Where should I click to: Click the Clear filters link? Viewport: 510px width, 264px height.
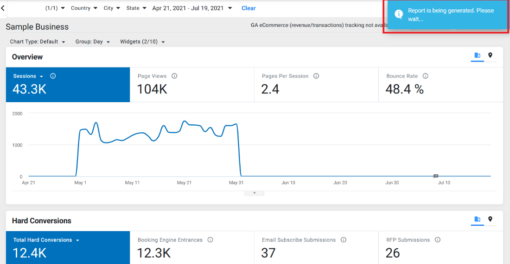click(249, 8)
